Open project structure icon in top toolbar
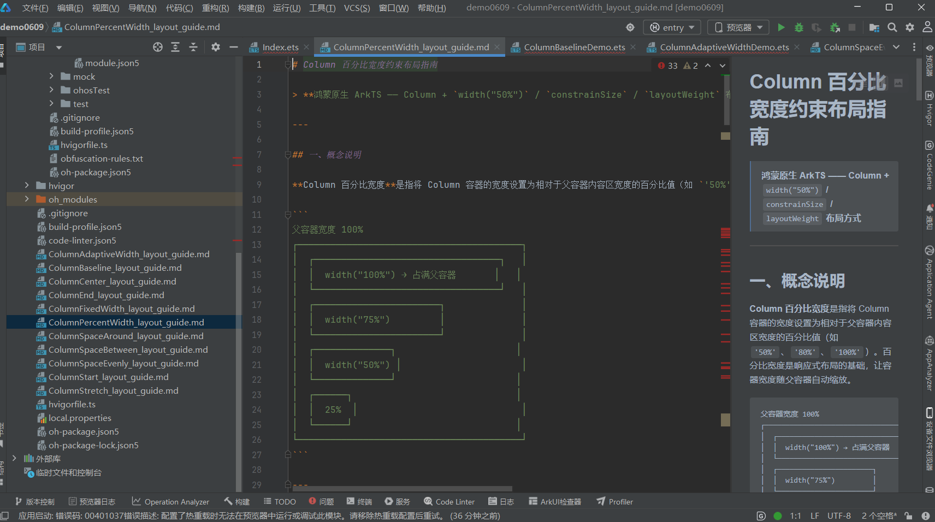The image size is (935, 522). [874, 27]
